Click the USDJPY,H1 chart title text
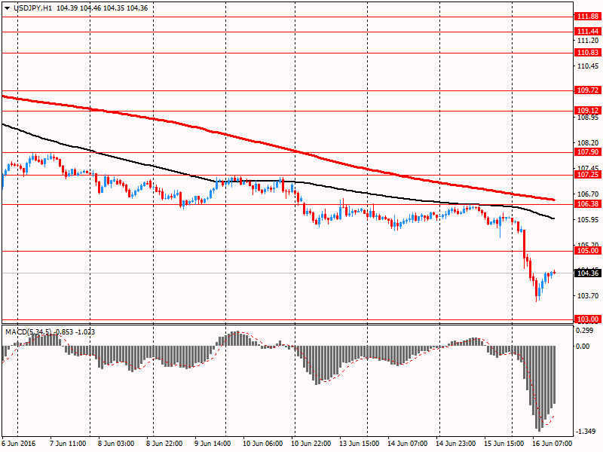The height and width of the screenshot is (452, 603). (32, 8)
